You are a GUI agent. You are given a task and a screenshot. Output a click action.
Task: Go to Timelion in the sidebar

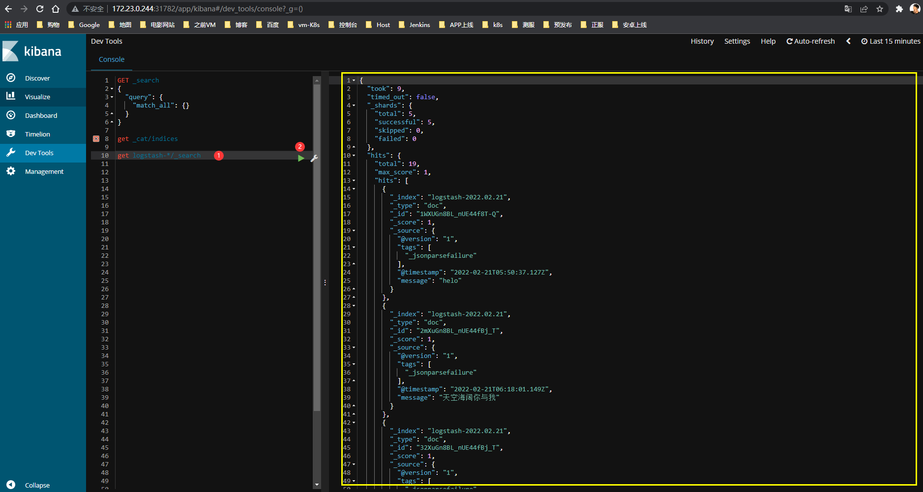[x=37, y=134]
